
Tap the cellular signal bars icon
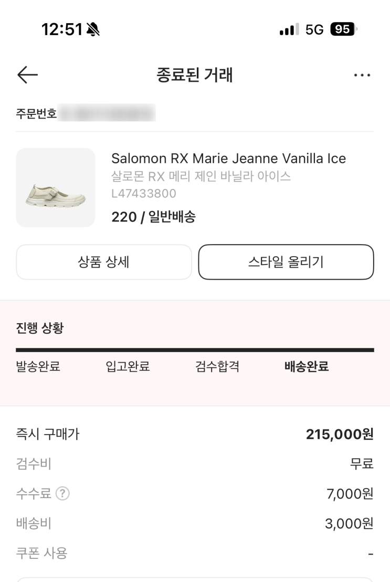point(288,30)
